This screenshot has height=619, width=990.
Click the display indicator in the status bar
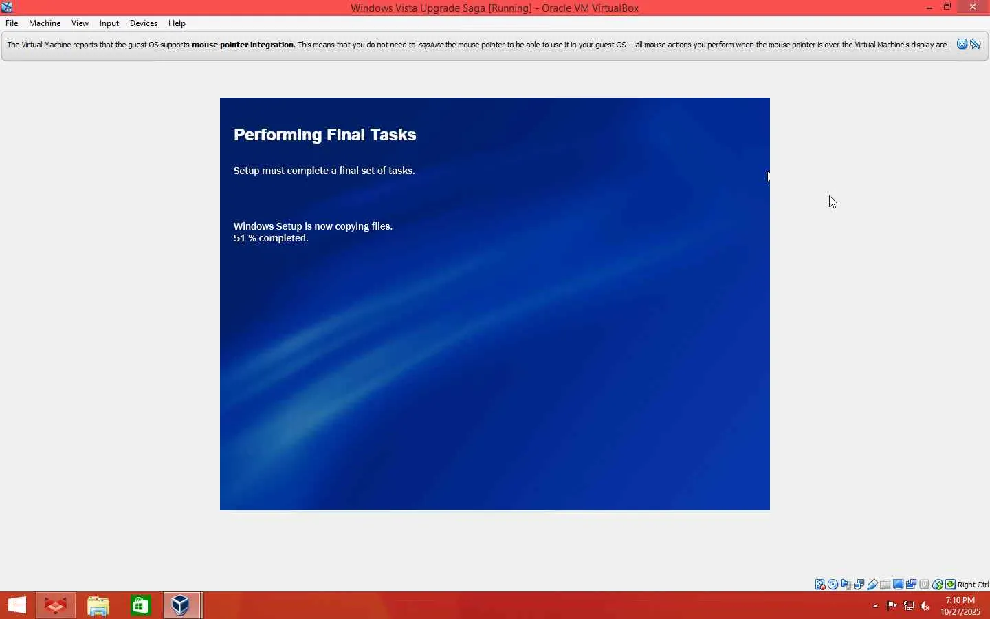(899, 585)
